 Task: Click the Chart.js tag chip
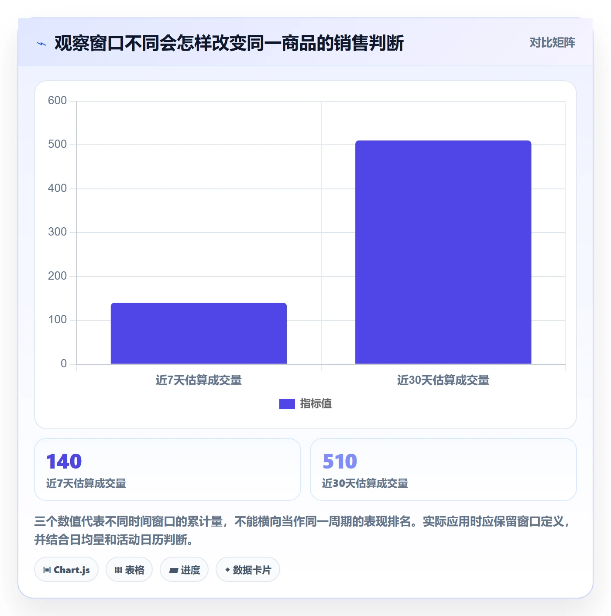click(66, 569)
